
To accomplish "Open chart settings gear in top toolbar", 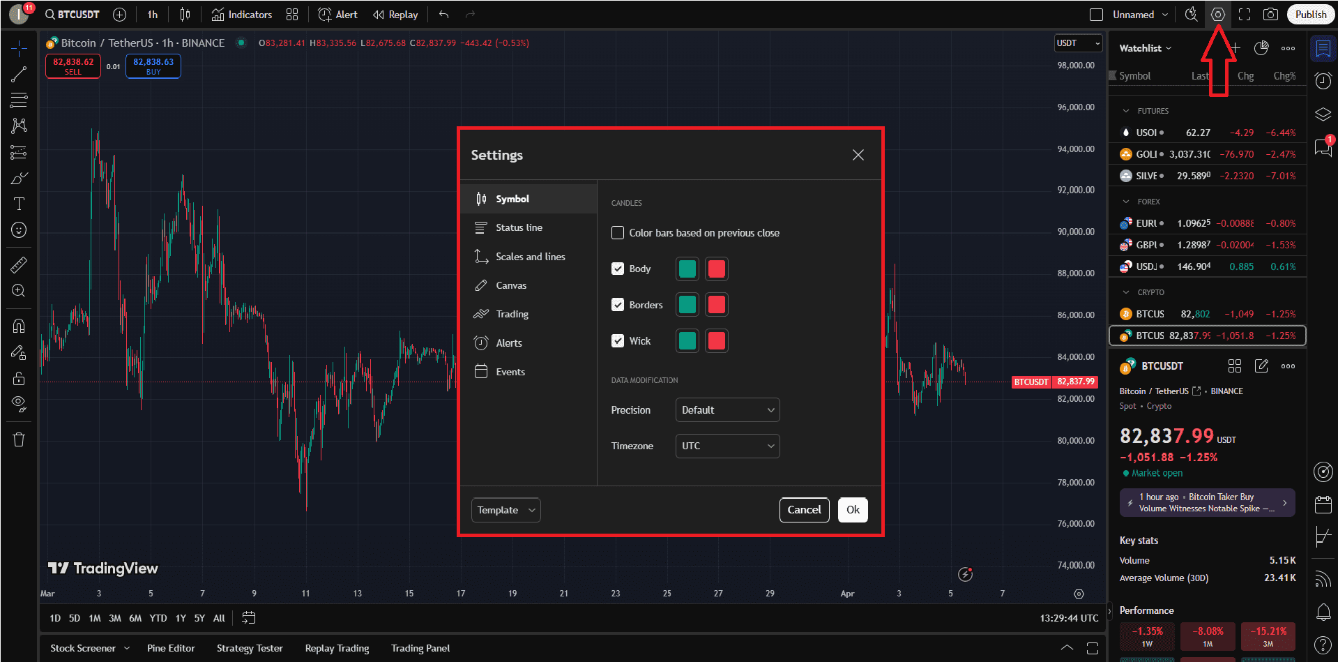I will tap(1217, 15).
